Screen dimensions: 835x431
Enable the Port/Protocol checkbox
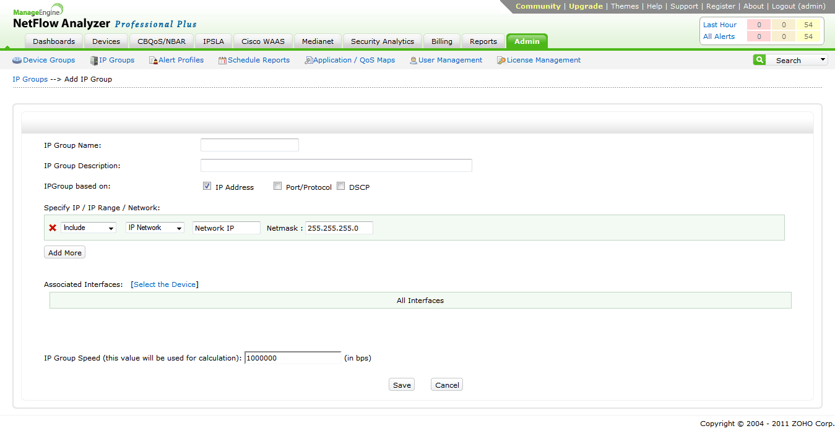[x=278, y=186]
